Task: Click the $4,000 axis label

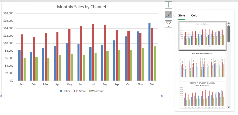Action: pyautogui.click(x=9, y=66)
